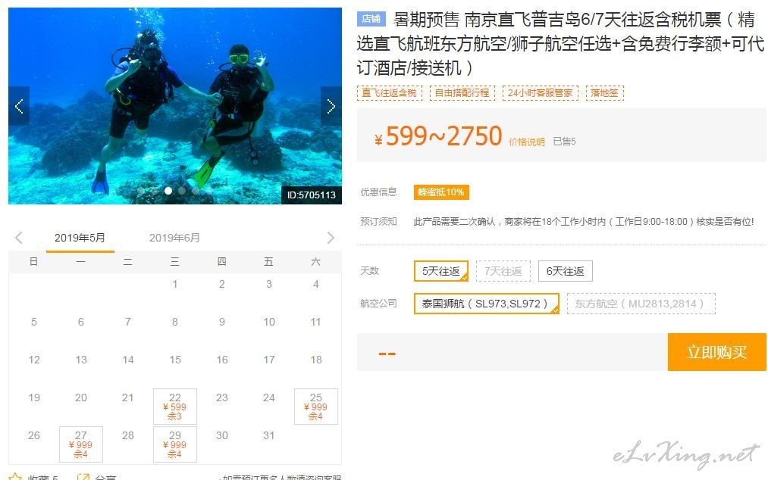Pick May 22 priced ¥599
This screenshot has width=768, height=480.
coord(175,407)
